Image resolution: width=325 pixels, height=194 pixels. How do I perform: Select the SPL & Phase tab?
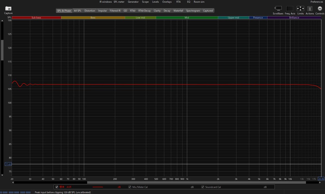pyautogui.click(x=64, y=11)
